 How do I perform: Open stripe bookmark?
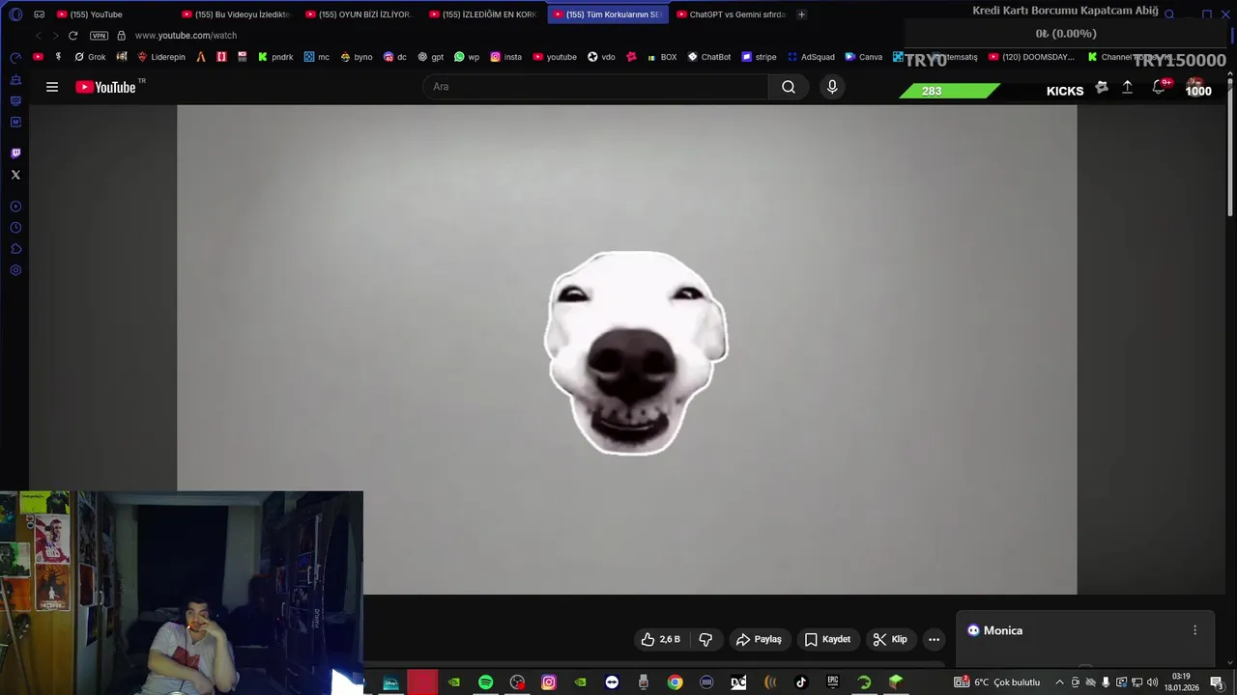(760, 57)
